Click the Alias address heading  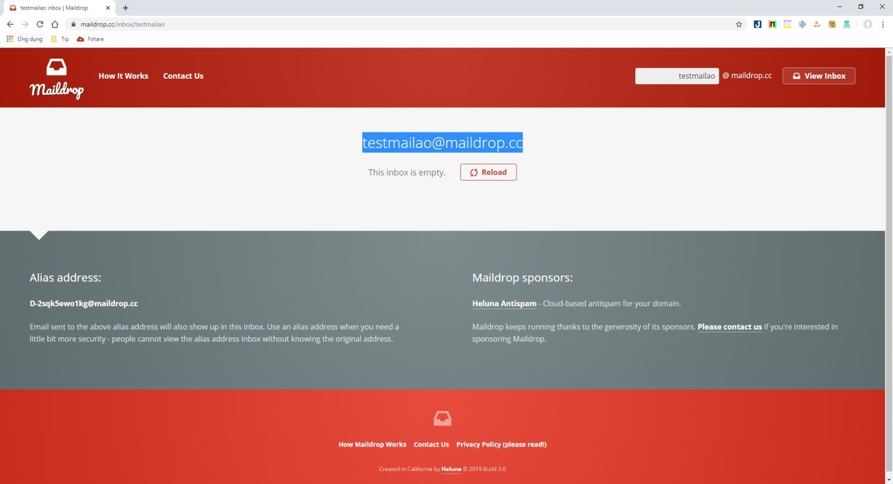[65, 278]
